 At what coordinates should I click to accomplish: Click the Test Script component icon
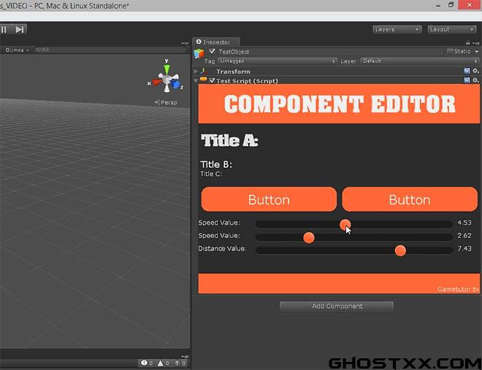click(x=203, y=80)
